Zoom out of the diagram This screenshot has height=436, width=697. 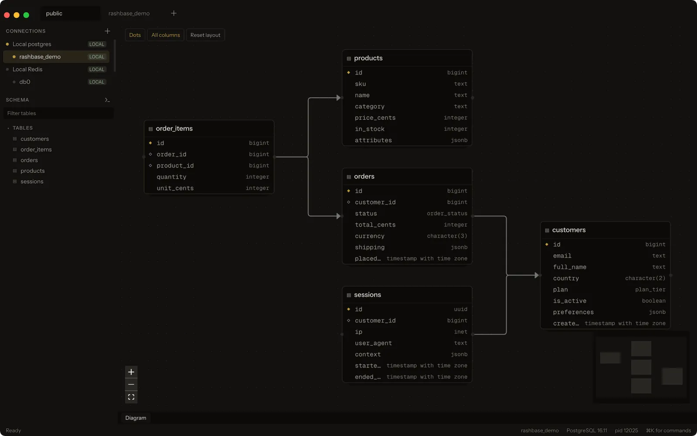click(x=131, y=385)
